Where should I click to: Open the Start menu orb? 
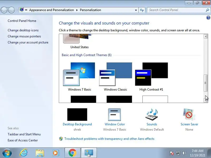tap(7, 153)
